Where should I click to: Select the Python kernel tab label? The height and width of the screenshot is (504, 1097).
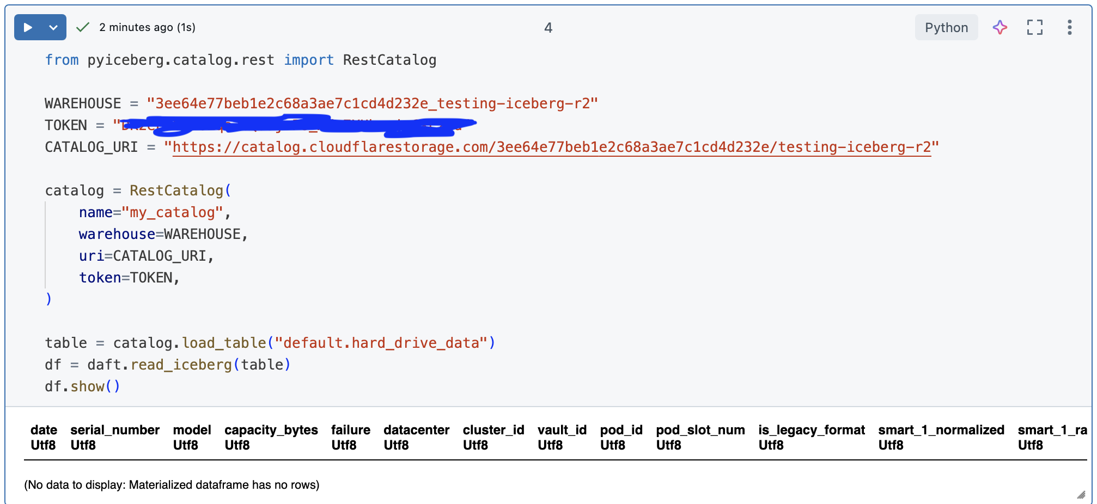(946, 27)
